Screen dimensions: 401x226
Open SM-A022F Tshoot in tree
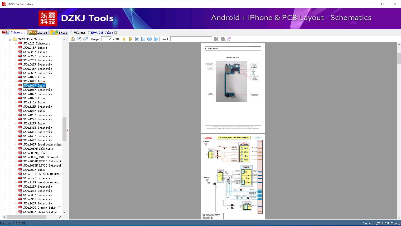35,52
